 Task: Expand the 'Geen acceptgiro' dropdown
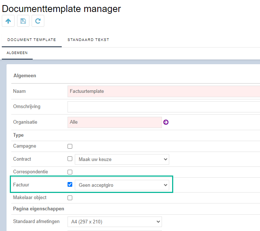click(x=122, y=185)
